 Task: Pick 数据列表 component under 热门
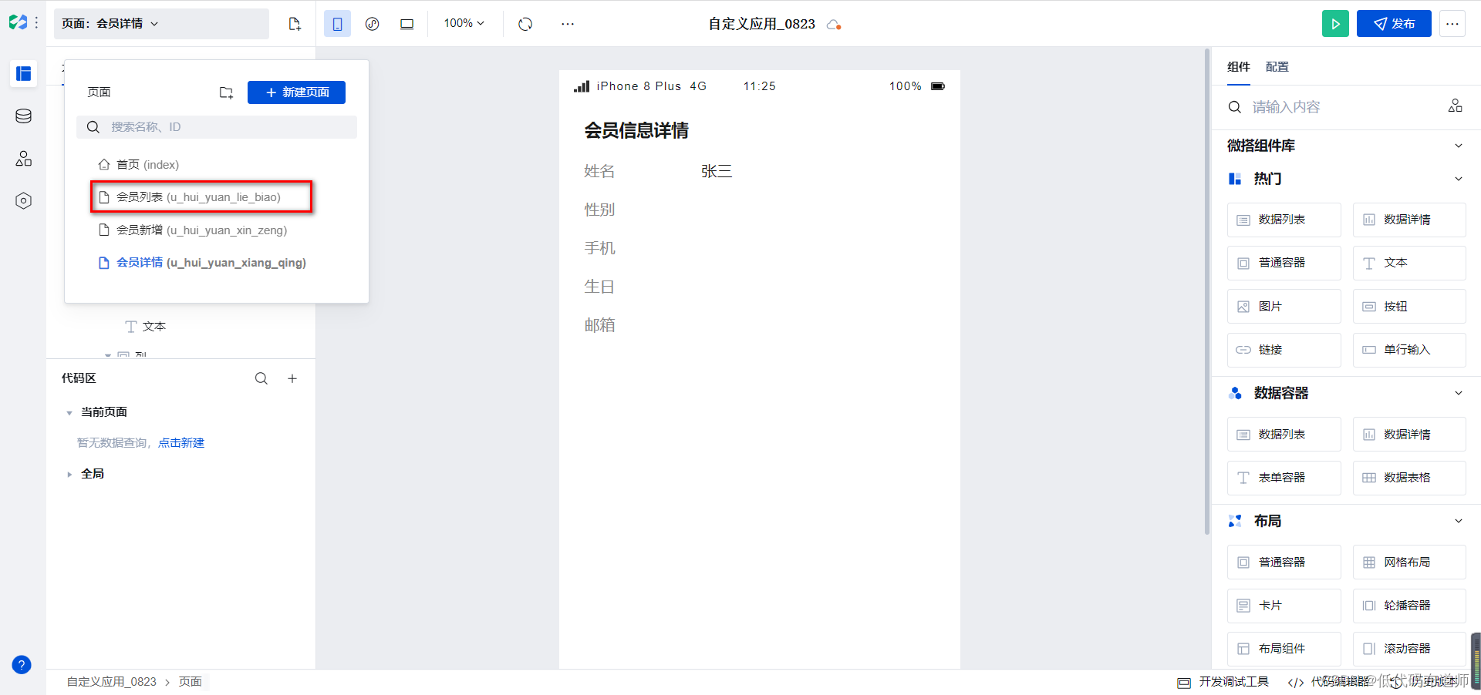(1284, 220)
